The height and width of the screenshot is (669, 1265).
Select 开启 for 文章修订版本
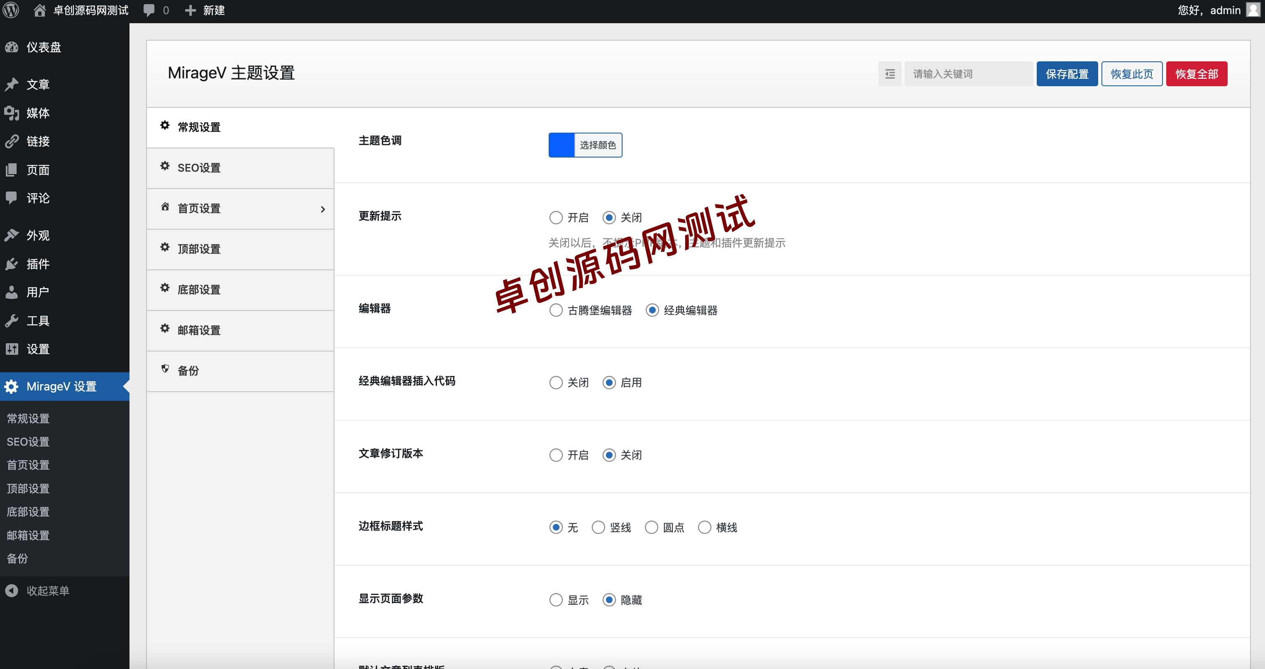(556, 455)
